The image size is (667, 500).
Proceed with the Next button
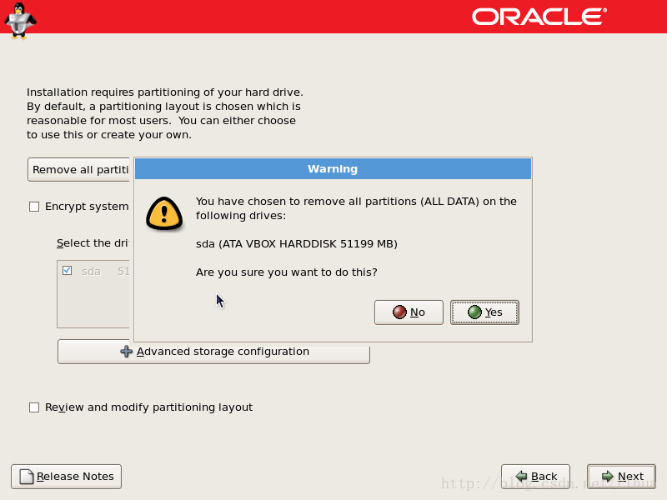(621, 477)
